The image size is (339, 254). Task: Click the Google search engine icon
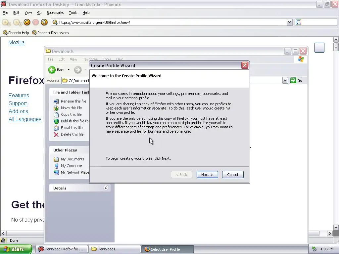point(299,22)
